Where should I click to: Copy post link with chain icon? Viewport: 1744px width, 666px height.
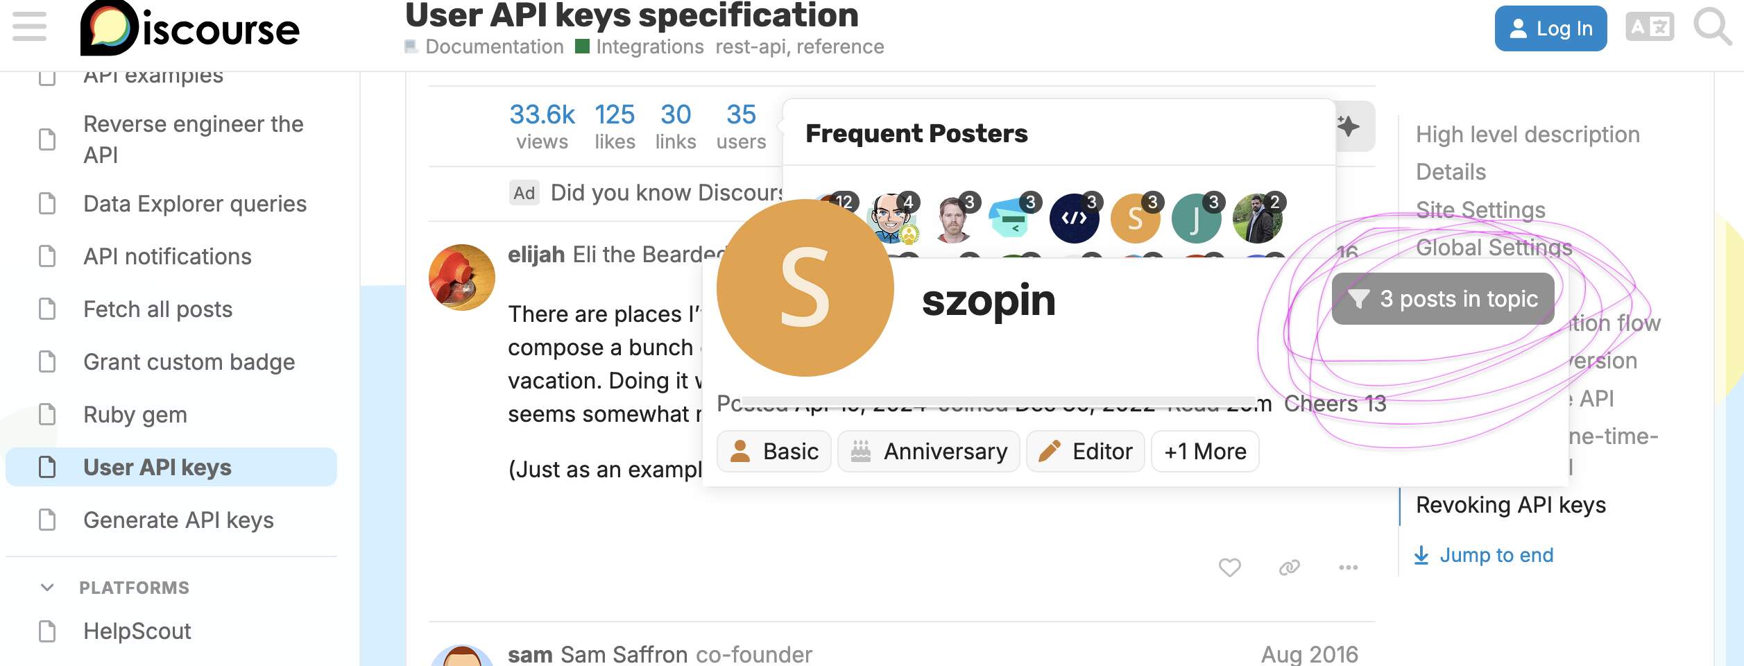[1289, 567]
